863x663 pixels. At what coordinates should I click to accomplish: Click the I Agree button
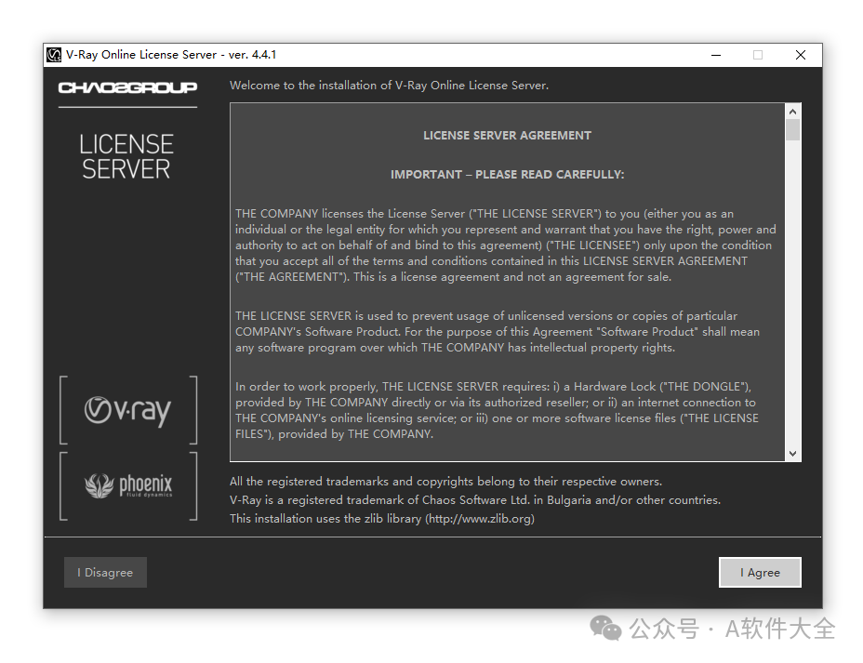(760, 572)
